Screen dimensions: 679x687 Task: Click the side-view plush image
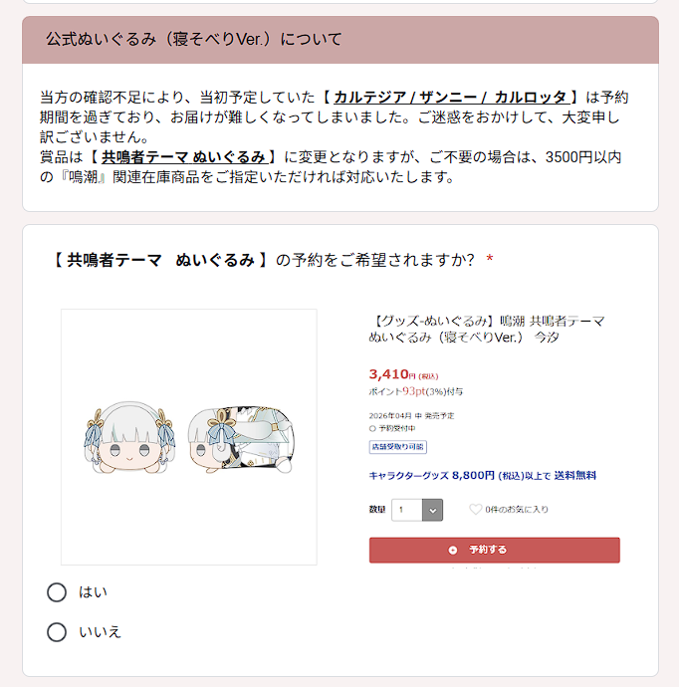click(x=241, y=439)
